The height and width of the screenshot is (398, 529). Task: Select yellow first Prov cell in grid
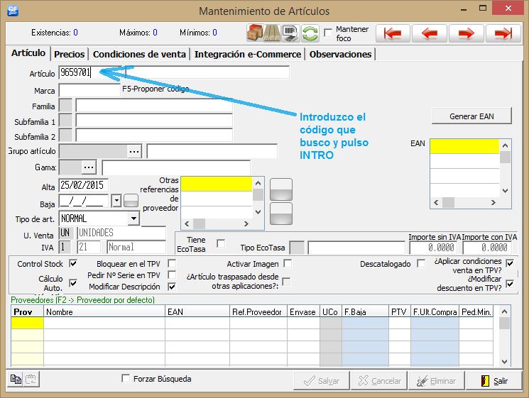[27, 323]
